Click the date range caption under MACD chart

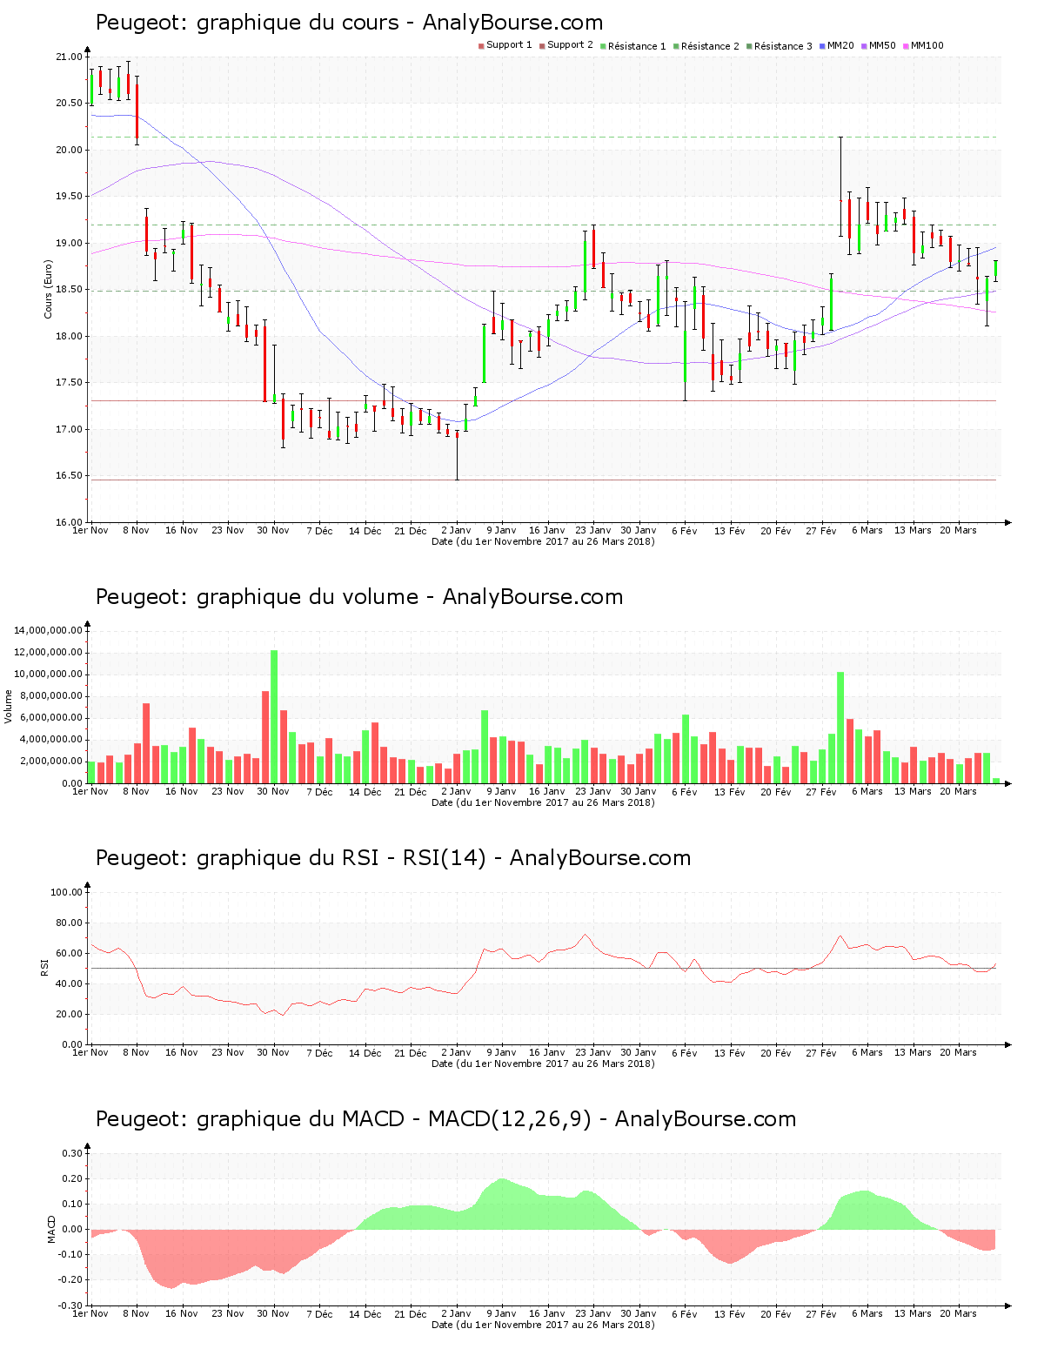(543, 1325)
